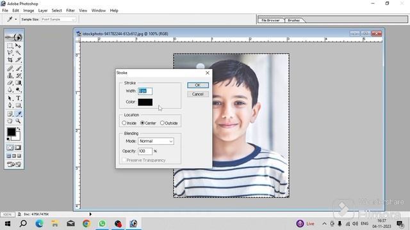Enable Quick Mask mode

click(x=18, y=148)
